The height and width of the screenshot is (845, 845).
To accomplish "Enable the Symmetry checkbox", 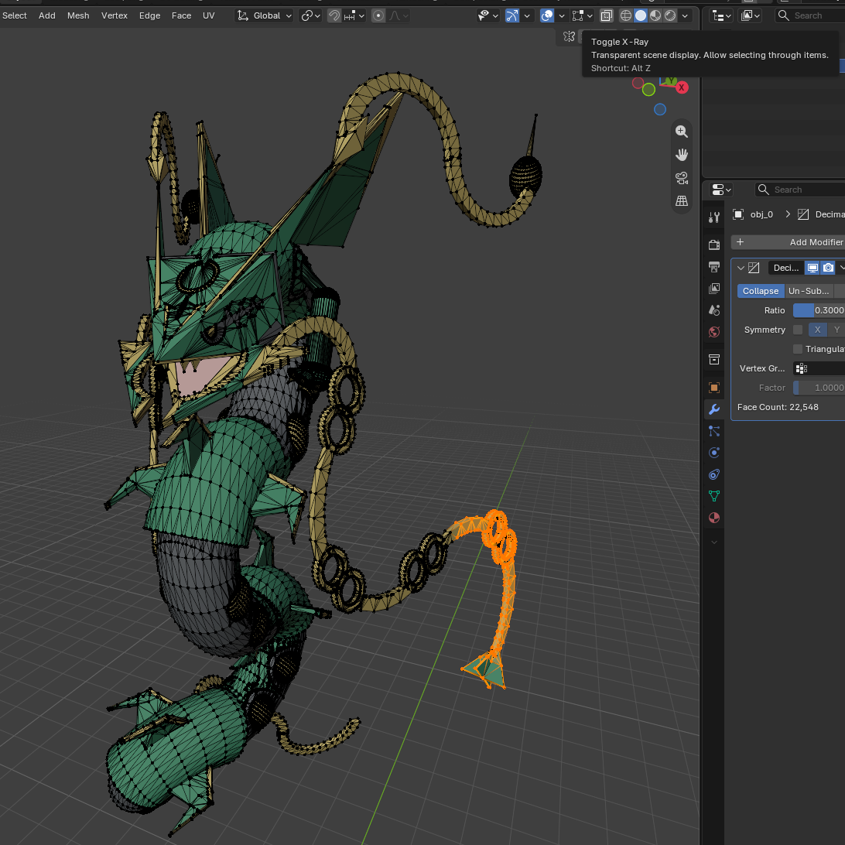I will click(798, 330).
